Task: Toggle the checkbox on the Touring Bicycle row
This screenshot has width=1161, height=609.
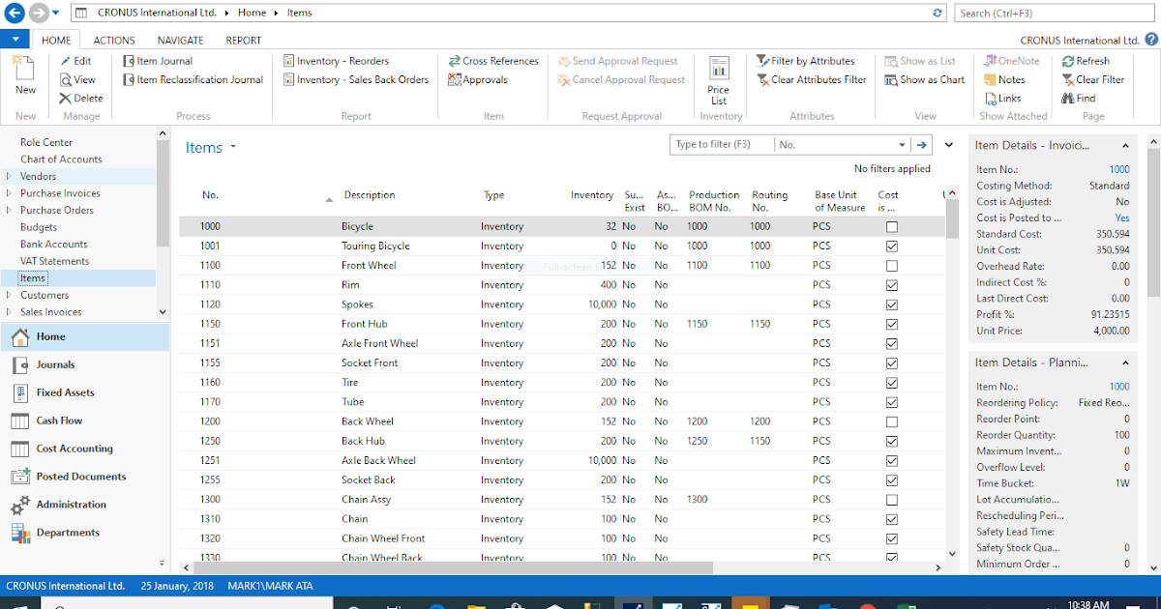Action: (891, 246)
